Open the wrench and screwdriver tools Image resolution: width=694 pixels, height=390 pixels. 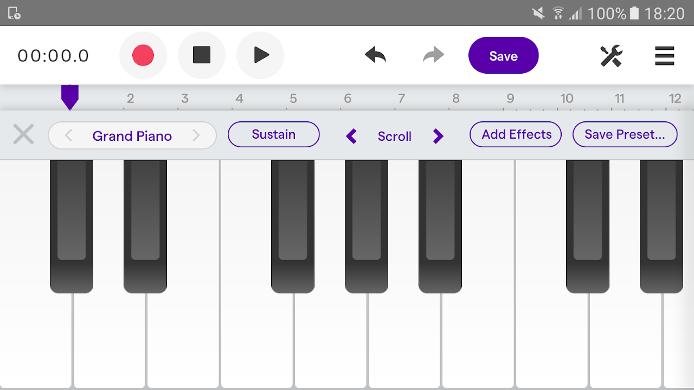click(611, 56)
